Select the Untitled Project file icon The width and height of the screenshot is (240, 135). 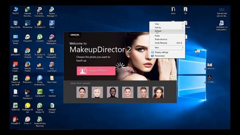52,108
